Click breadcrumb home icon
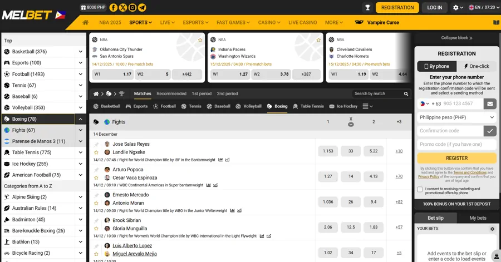The height and width of the screenshot is (262, 501). click(x=96, y=93)
